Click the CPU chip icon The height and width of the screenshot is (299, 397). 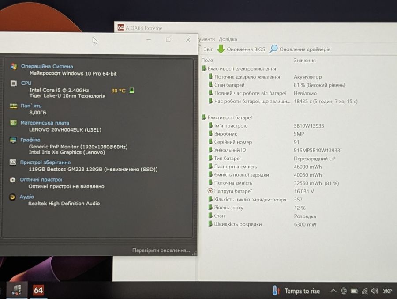[13, 83]
